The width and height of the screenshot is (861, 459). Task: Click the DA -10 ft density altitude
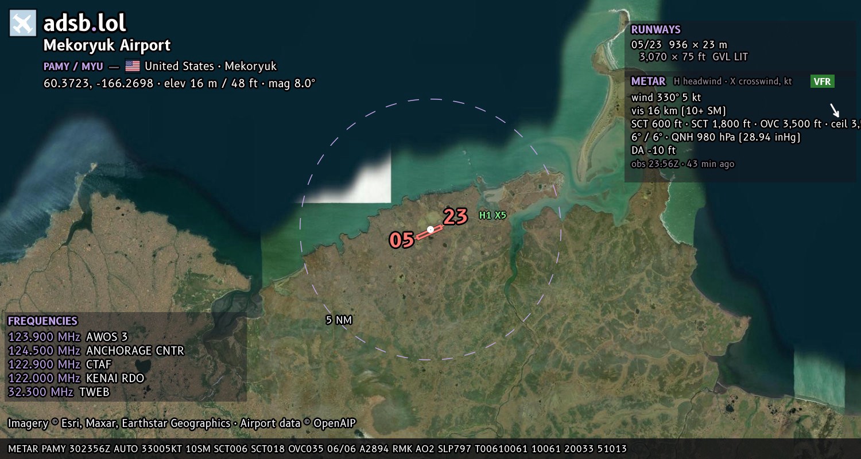point(653,150)
